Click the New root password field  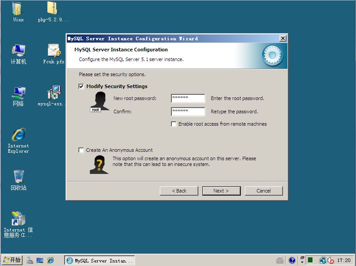click(x=188, y=99)
